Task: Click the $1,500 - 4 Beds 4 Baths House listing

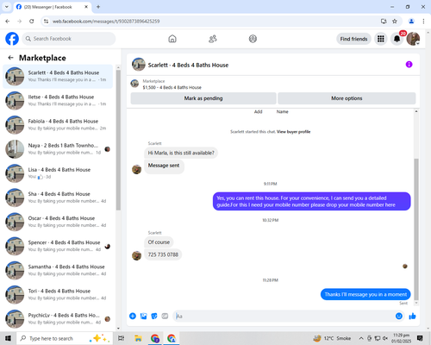Action: click(172, 87)
